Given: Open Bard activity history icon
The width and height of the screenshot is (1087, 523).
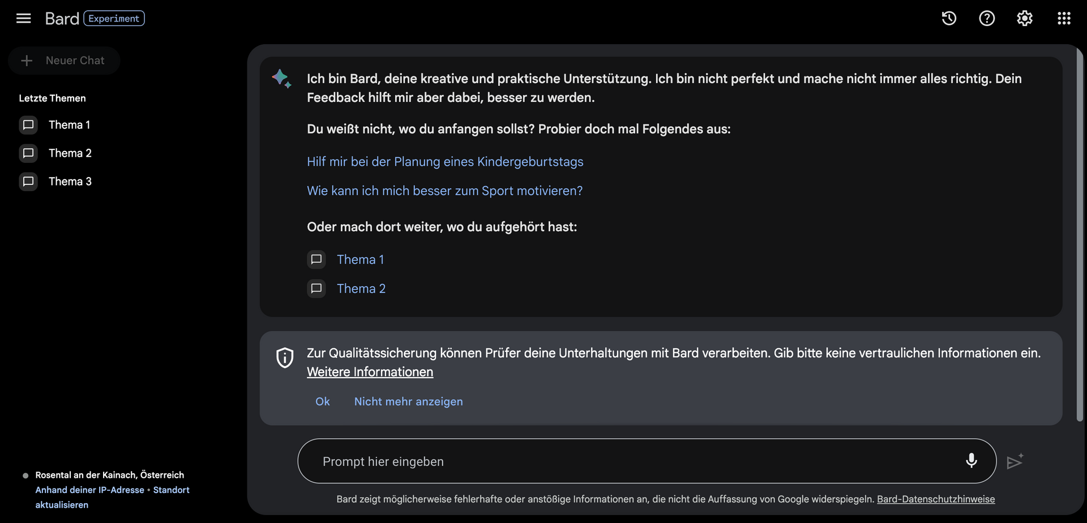Looking at the screenshot, I should tap(949, 19).
